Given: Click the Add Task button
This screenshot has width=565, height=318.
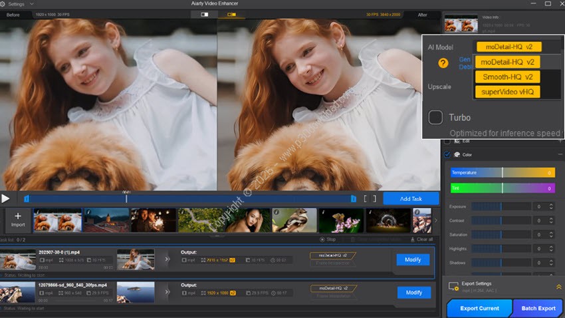Looking at the screenshot, I should (410, 198).
